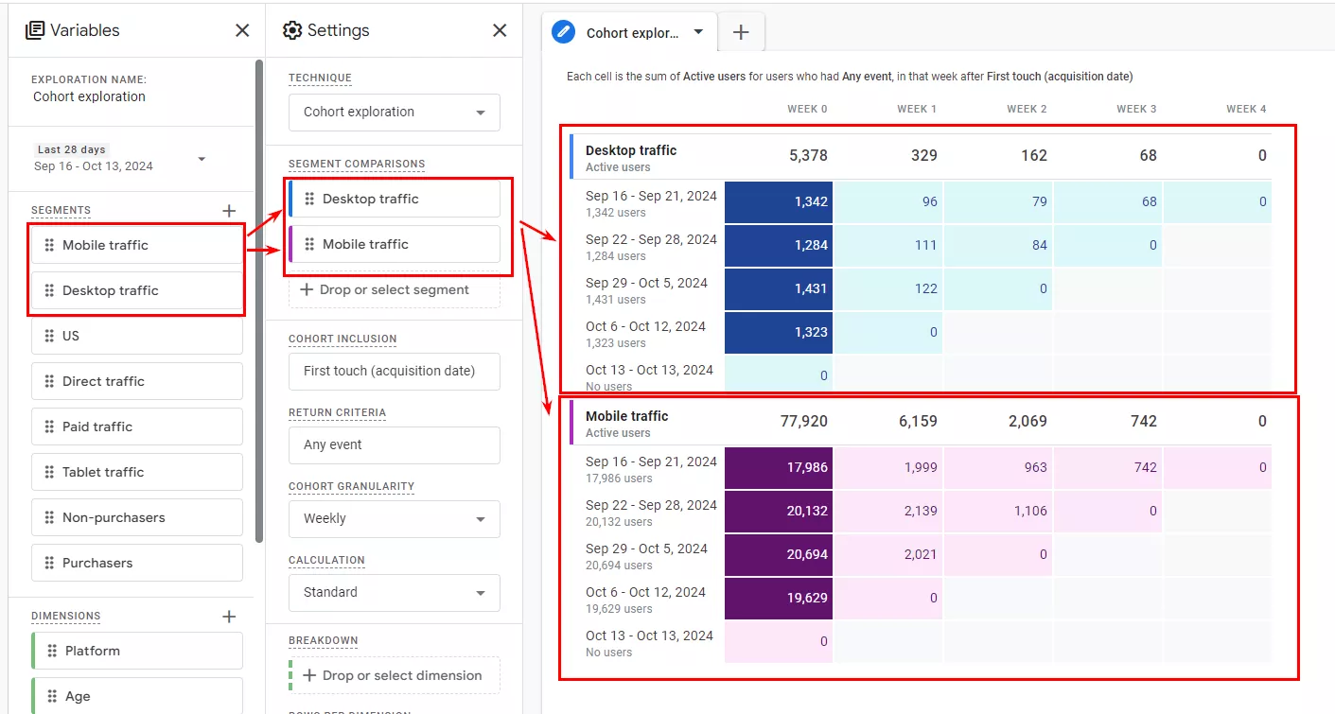Open the Cohort Inclusion First touch selector

tap(395, 371)
